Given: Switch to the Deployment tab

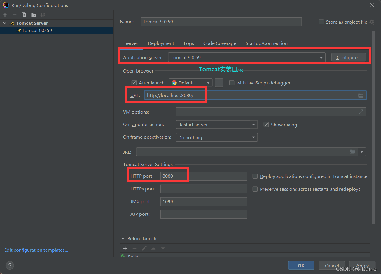Looking at the screenshot, I should [x=161, y=43].
